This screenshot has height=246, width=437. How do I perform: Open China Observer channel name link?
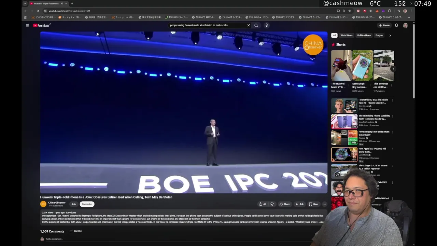[x=57, y=203]
